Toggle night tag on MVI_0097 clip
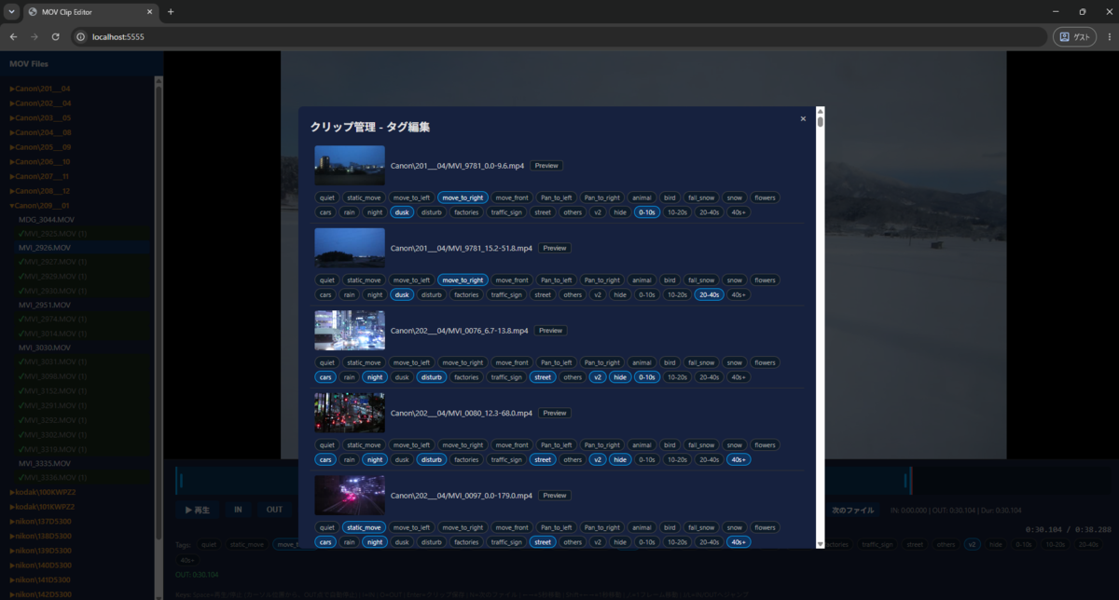 [375, 541]
